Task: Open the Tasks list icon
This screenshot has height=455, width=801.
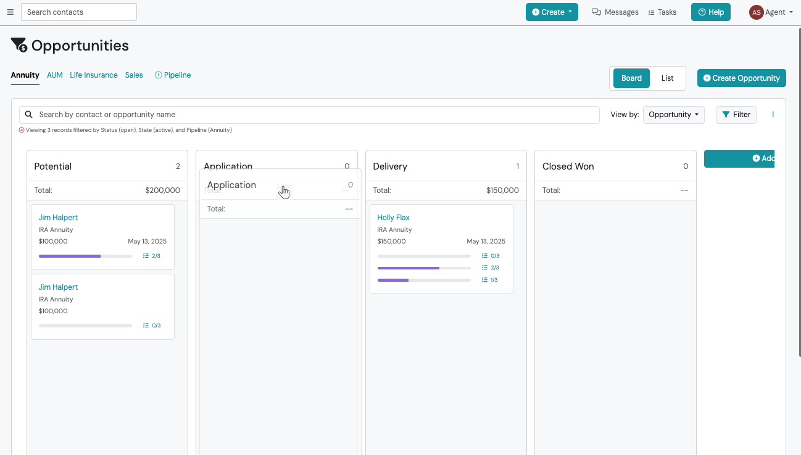Action: (x=651, y=12)
